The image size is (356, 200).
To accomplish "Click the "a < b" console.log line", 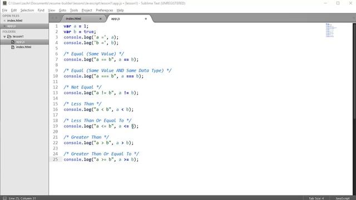I will pos(98,109).
